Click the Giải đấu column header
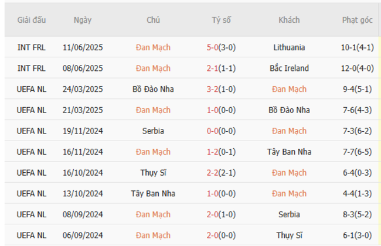This screenshot has width=381, height=246. coord(32,20)
